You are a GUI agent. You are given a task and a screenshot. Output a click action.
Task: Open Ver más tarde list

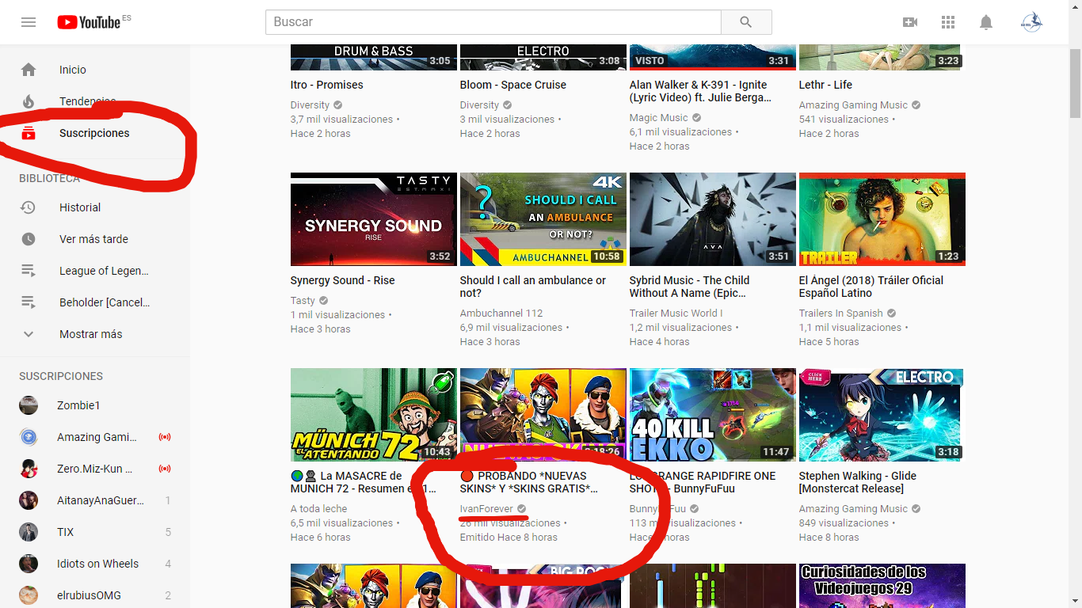click(x=95, y=239)
